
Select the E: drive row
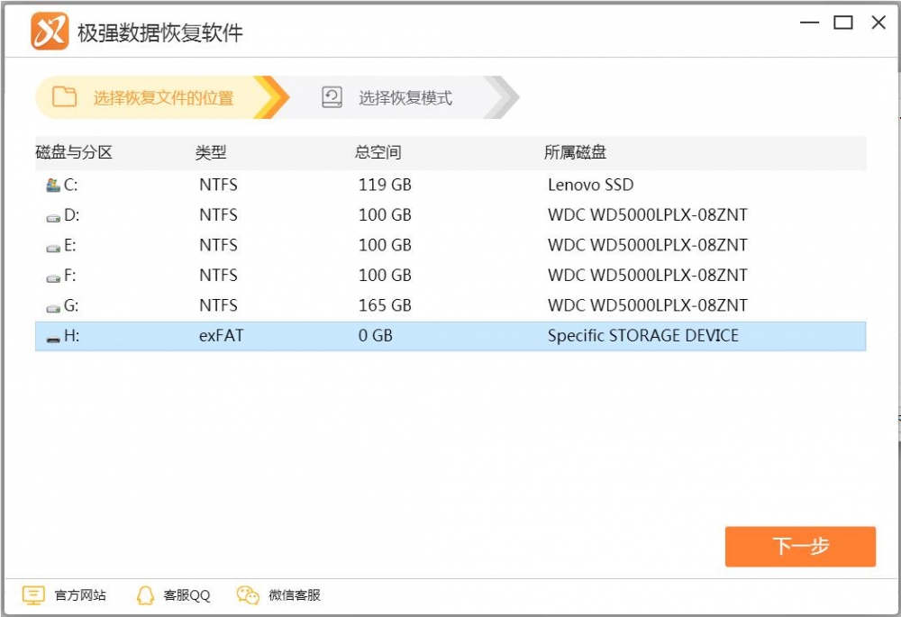pos(360,244)
